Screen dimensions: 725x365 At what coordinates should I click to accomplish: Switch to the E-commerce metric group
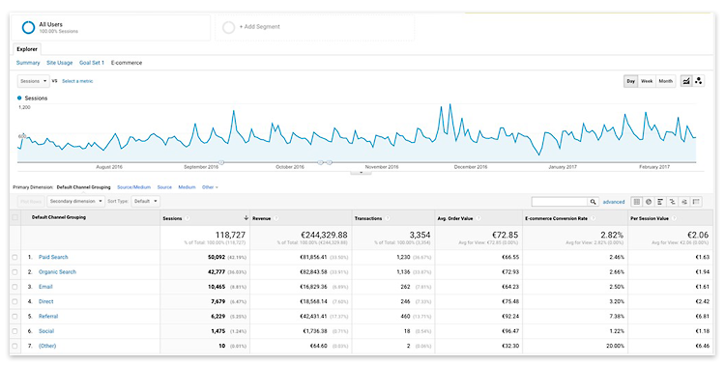[x=127, y=63]
